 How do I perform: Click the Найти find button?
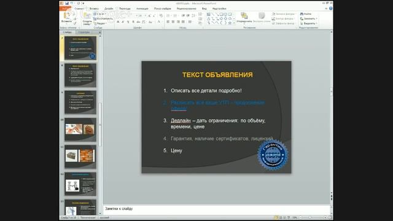tap(306, 14)
